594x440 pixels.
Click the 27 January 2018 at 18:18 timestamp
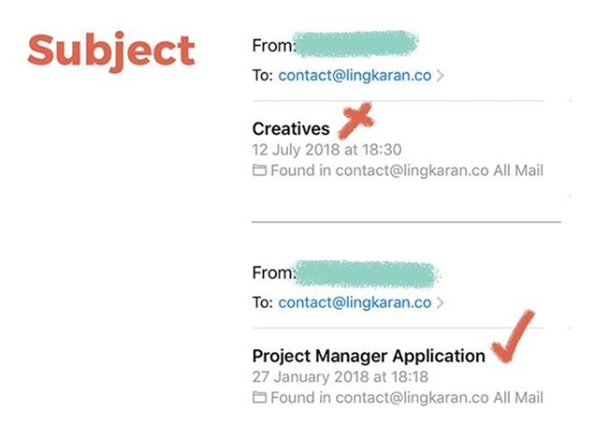340,376
